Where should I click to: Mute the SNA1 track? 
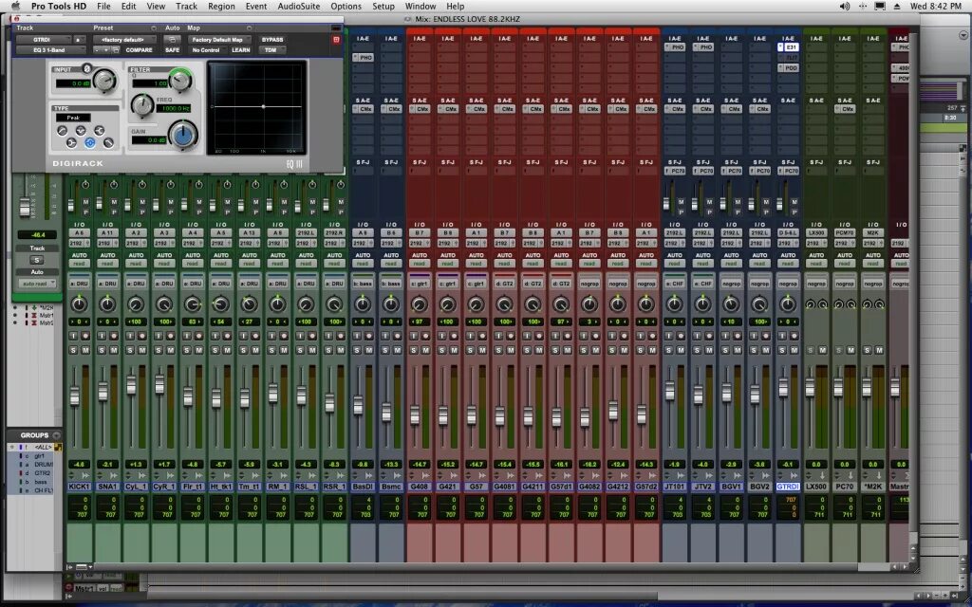[114, 351]
